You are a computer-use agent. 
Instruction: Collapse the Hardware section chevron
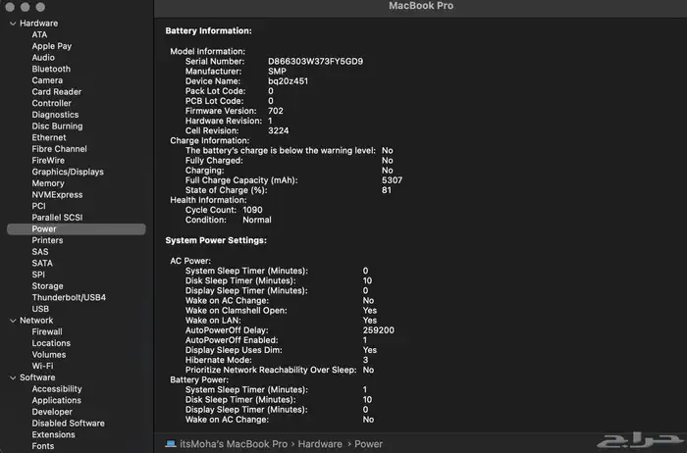click(x=13, y=24)
